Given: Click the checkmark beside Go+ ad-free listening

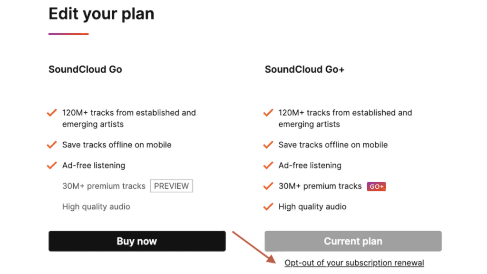Looking at the screenshot, I should 268,166.
